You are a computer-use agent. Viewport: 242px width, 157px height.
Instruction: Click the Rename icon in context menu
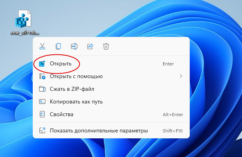(74, 46)
